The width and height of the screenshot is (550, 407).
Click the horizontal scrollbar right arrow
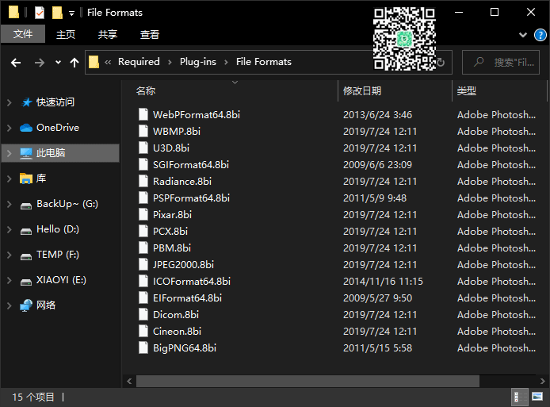[x=543, y=381]
